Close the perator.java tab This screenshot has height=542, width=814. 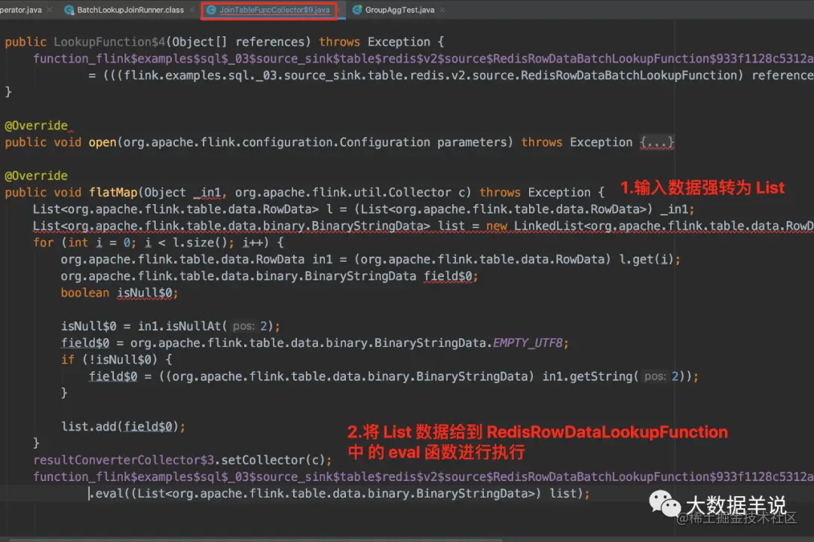[49, 10]
